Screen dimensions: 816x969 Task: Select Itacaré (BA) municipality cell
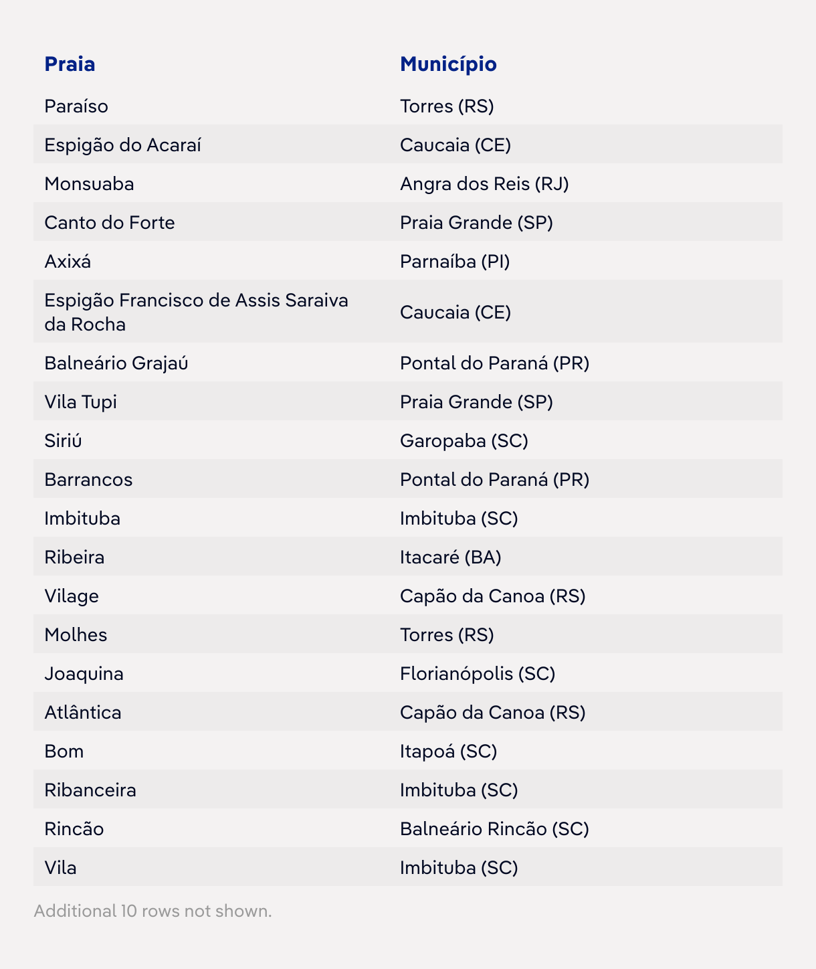[451, 557]
